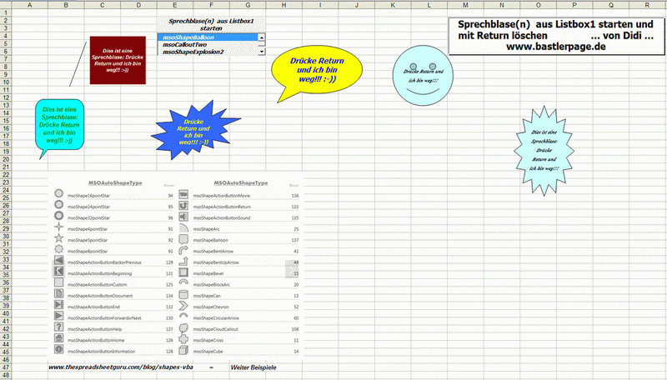This screenshot has height=380, width=667.
Task: Click the Forward or Next action button icon
Action: (58, 316)
